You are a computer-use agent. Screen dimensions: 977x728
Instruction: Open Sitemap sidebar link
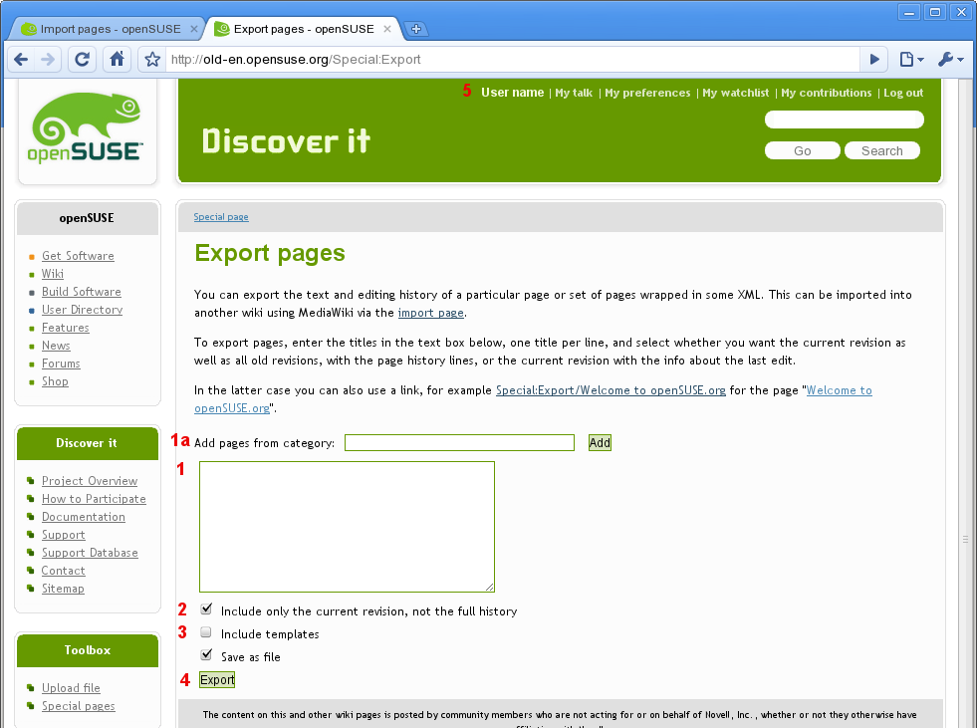[x=63, y=589]
